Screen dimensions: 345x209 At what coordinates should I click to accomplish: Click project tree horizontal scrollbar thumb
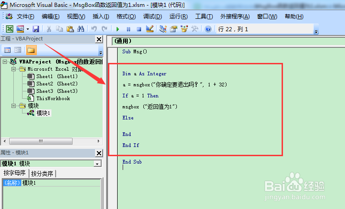tap(41, 141)
